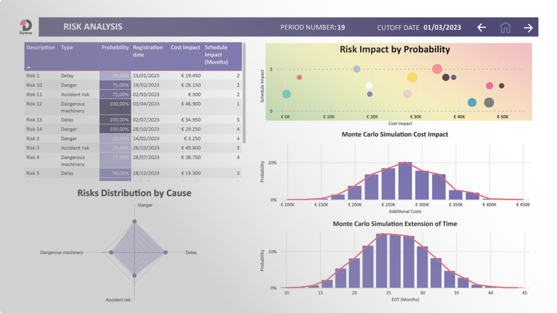Select the Risk 4 row label
Screen dimensions: 557x313
33,158
